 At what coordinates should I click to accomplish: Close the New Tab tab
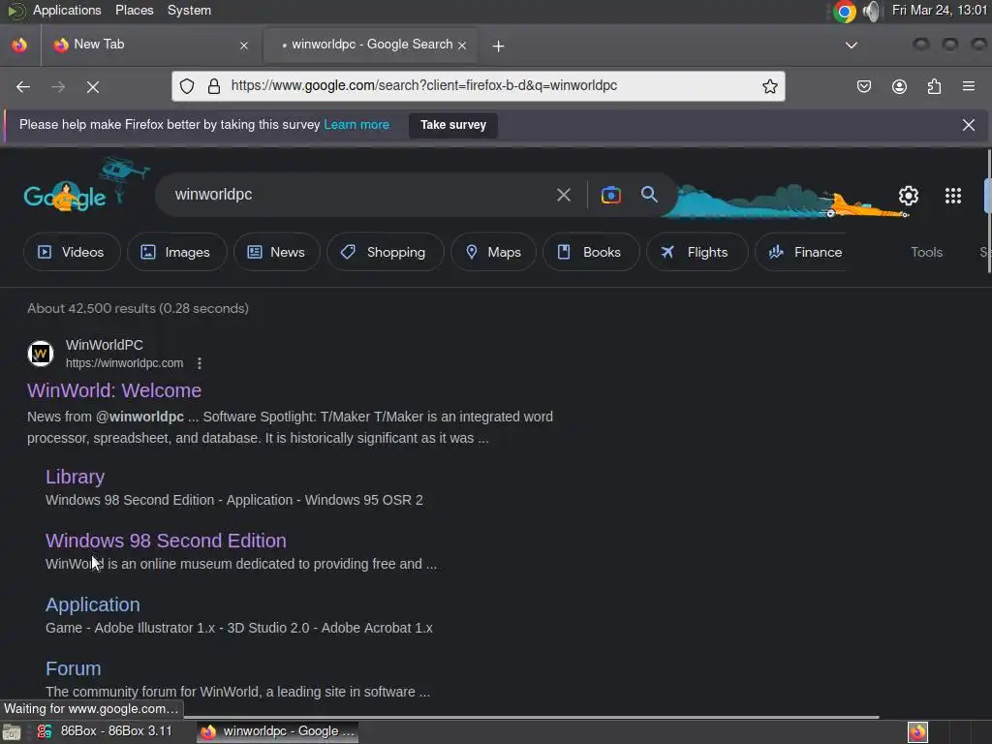244,46
